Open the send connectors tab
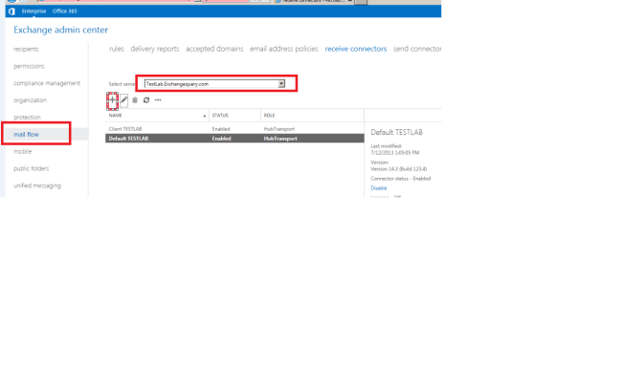 tap(417, 49)
